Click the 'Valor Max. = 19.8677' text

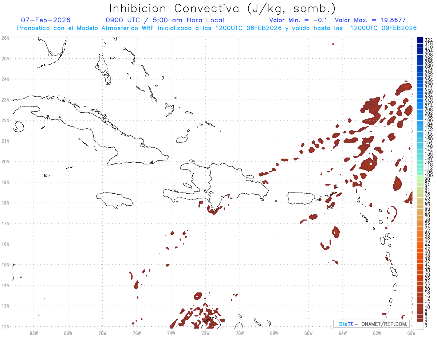pos(370,20)
